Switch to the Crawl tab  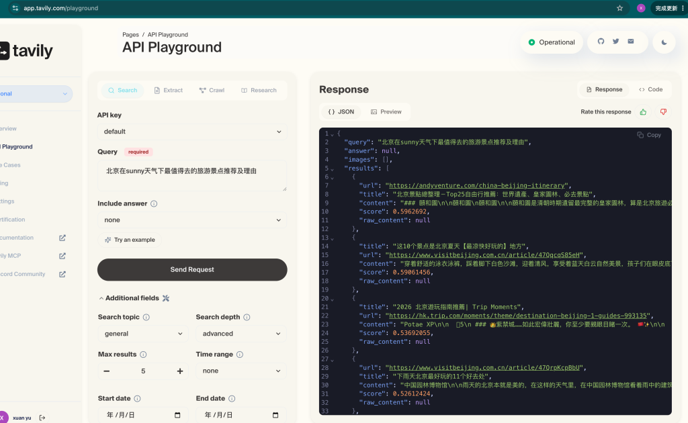(212, 90)
